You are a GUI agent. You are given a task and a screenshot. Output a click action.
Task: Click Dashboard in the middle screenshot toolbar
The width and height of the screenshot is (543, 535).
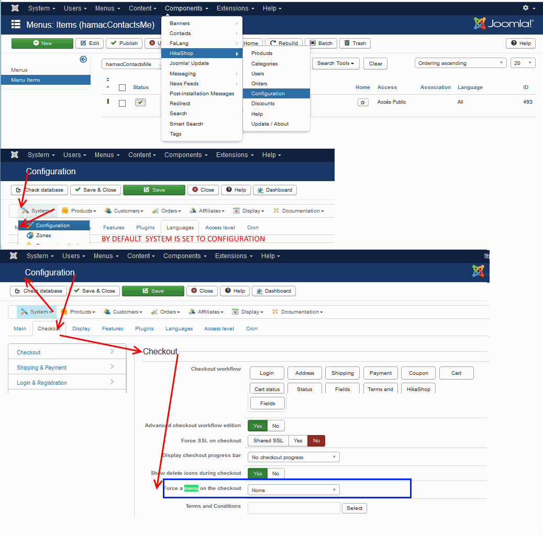[x=275, y=190]
